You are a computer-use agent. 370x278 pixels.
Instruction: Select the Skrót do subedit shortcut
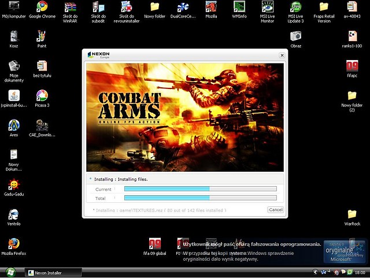point(98,12)
